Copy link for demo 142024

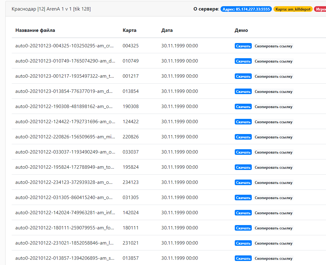tap(273, 213)
